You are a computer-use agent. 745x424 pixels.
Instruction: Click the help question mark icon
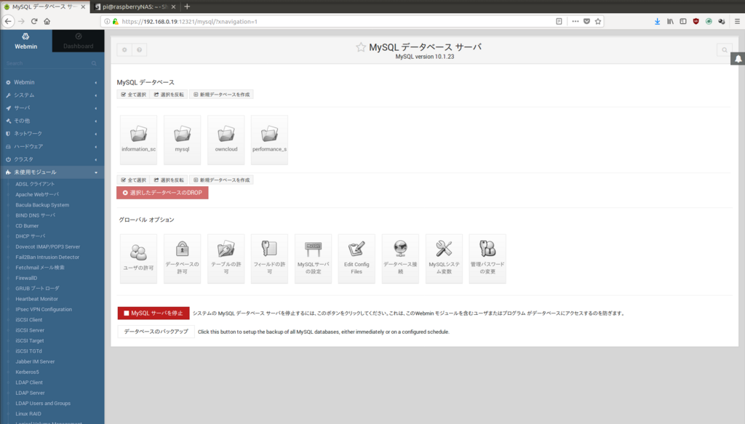139,50
